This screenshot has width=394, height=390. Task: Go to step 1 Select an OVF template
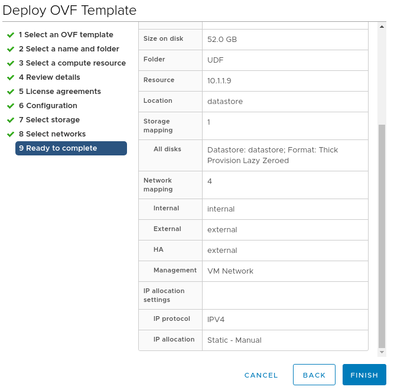point(66,35)
